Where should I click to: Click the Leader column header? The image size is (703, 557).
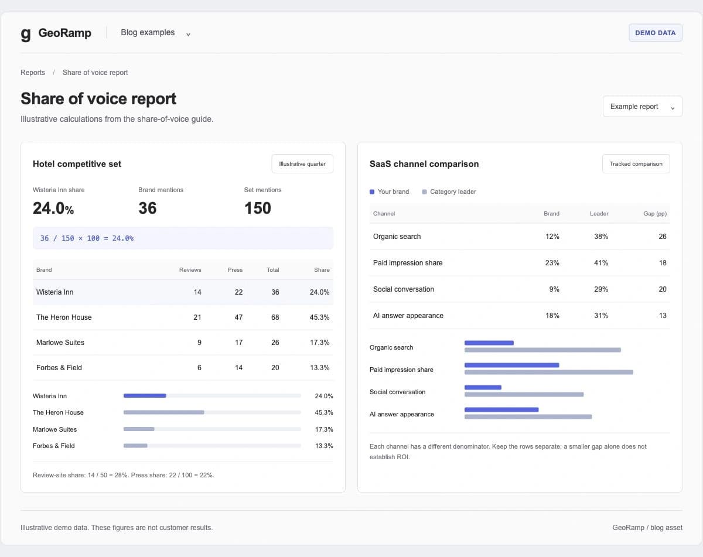tap(599, 214)
